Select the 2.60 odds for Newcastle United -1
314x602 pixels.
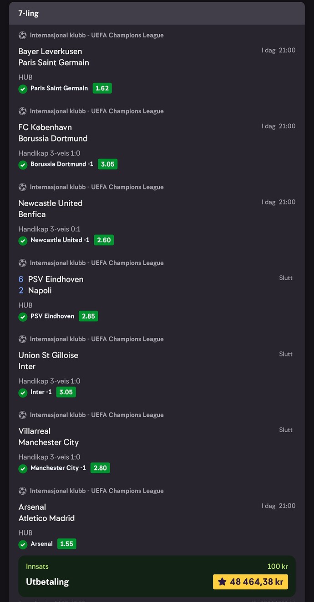[104, 240]
